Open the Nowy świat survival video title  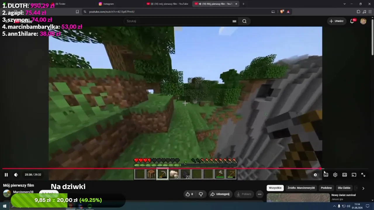[x=343, y=195]
